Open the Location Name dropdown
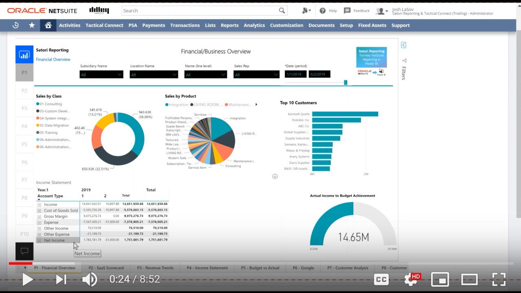 (154, 74)
